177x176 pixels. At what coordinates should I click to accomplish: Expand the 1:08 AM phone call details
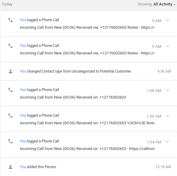pyautogui.click(x=167, y=90)
